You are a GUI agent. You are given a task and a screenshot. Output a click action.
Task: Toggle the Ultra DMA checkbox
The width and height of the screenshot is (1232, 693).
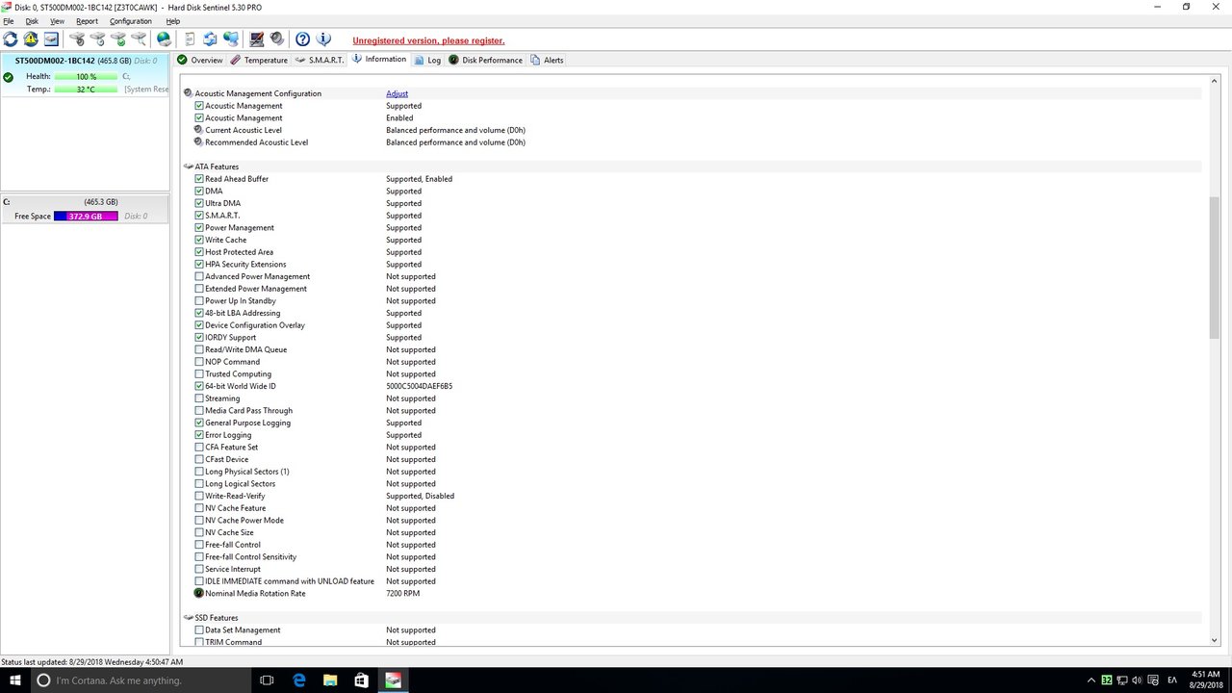[199, 203]
